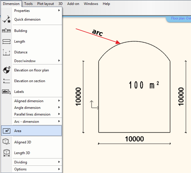Click the Elevation on section icon
This screenshot has height=173, width=191.
pyautogui.click(x=6, y=81)
